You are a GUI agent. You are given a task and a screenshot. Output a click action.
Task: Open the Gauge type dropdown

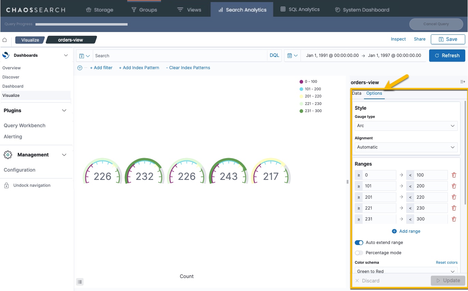[406, 126]
